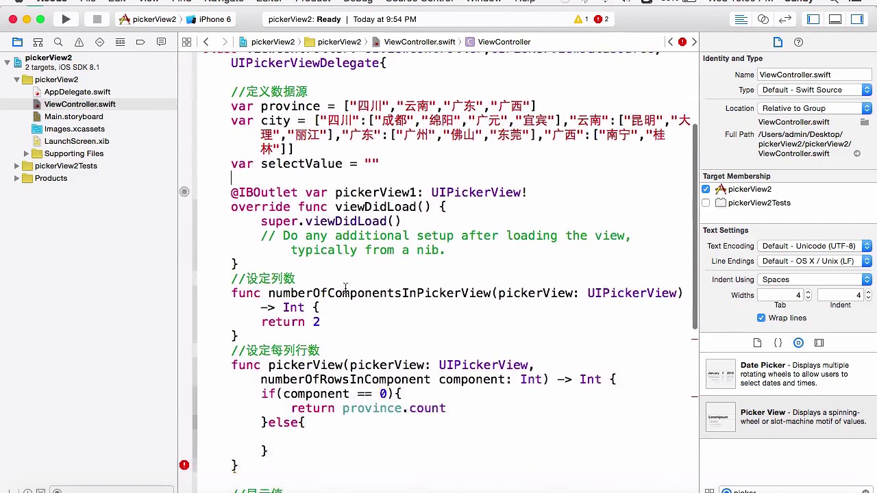Viewport: 877px width, 493px height.
Task: Open Main.storyboard in the navigator
Action: coord(73,116)
